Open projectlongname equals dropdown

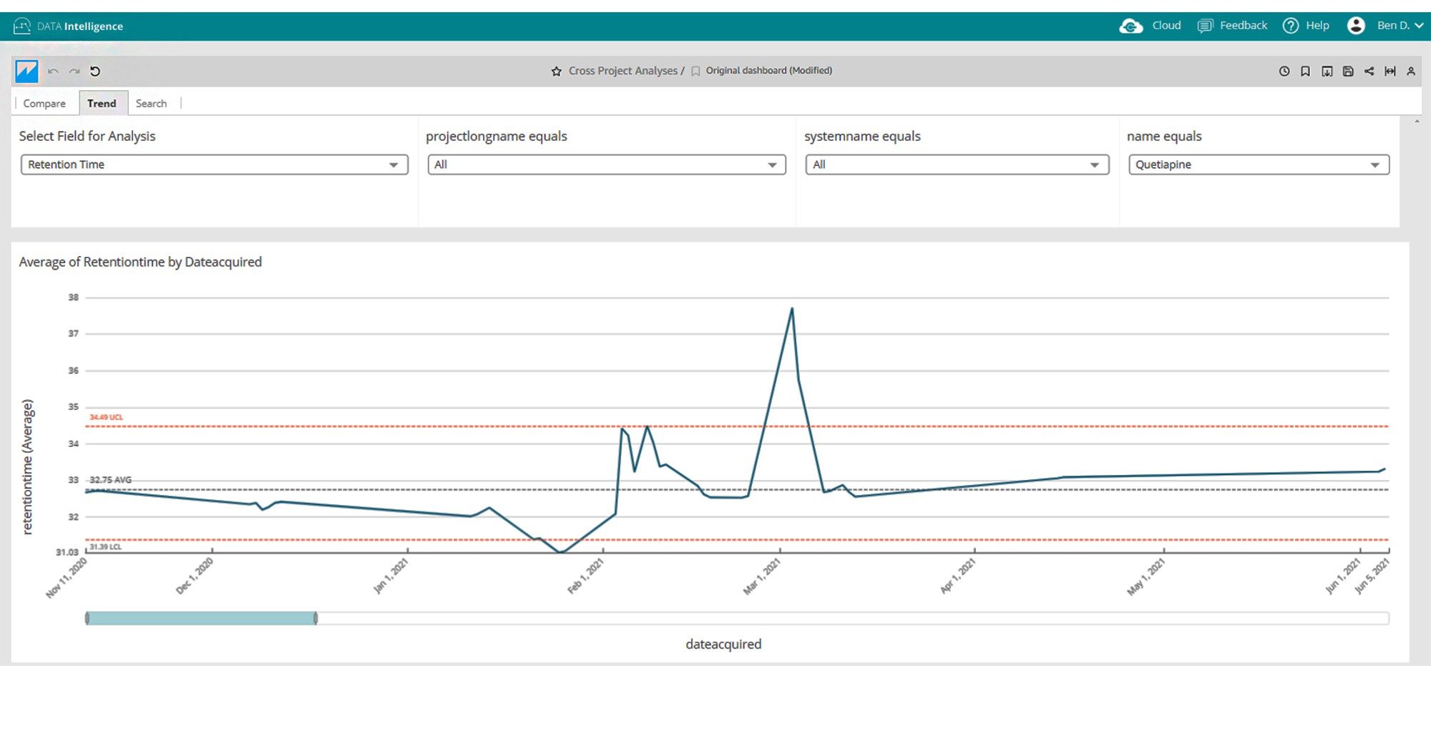click(607, 165)
